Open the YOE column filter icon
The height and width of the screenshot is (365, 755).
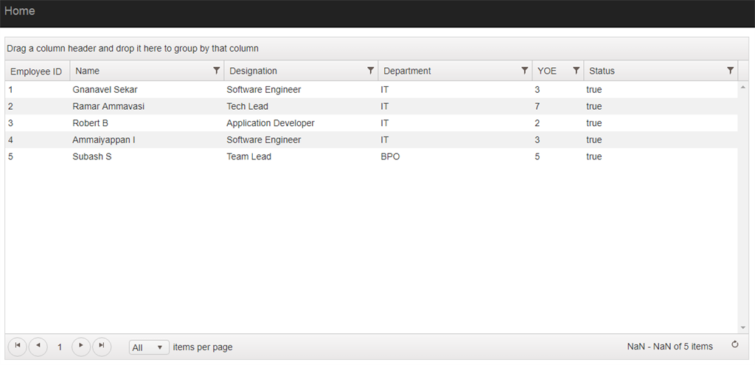pyautogui.click(x=576, y=71)
